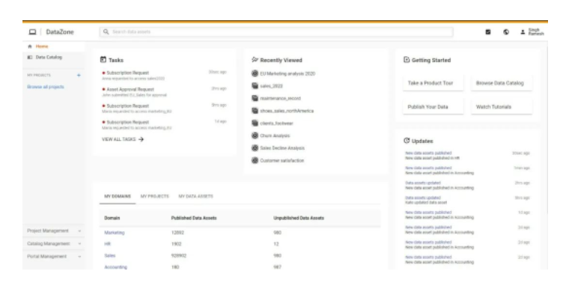Open first Subscription Request from Anna
566x289 pixels.
pos(127,73)
